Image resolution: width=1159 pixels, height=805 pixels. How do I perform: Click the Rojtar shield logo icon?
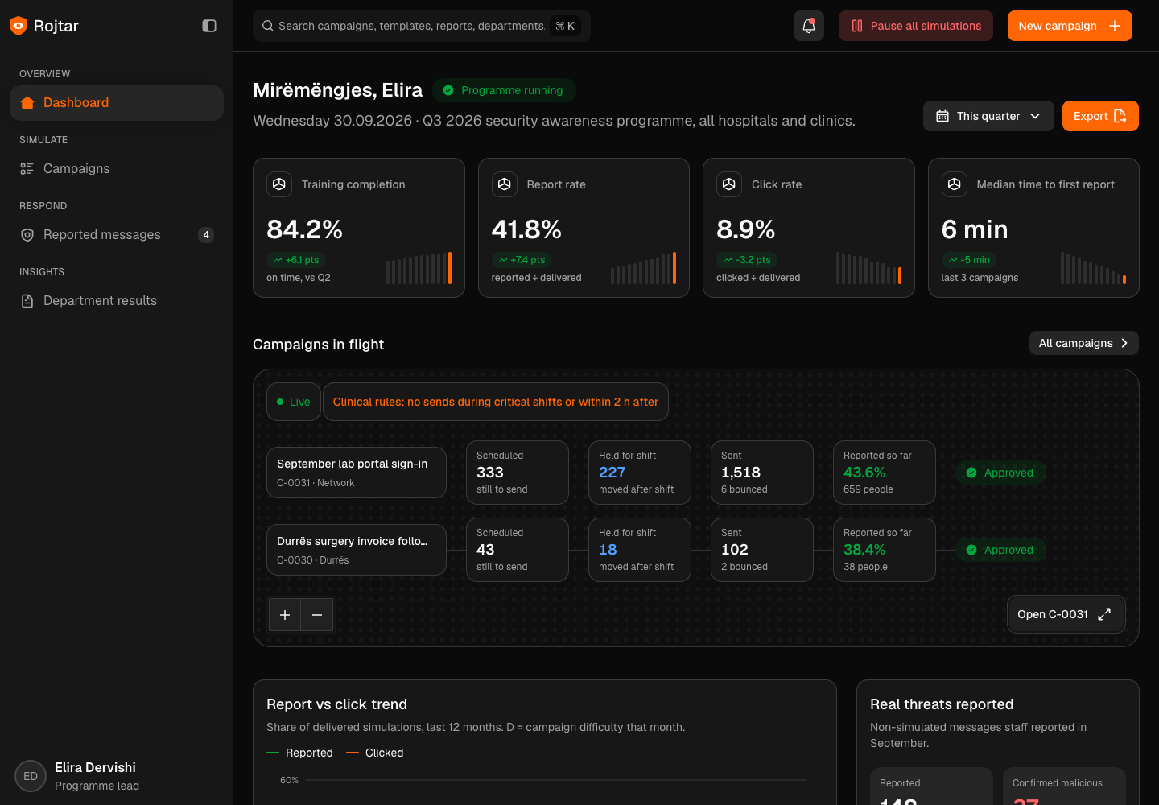(x=19, y=26)
